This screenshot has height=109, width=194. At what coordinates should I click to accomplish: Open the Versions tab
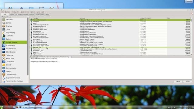pyautogui.click(x=57, y=57)
